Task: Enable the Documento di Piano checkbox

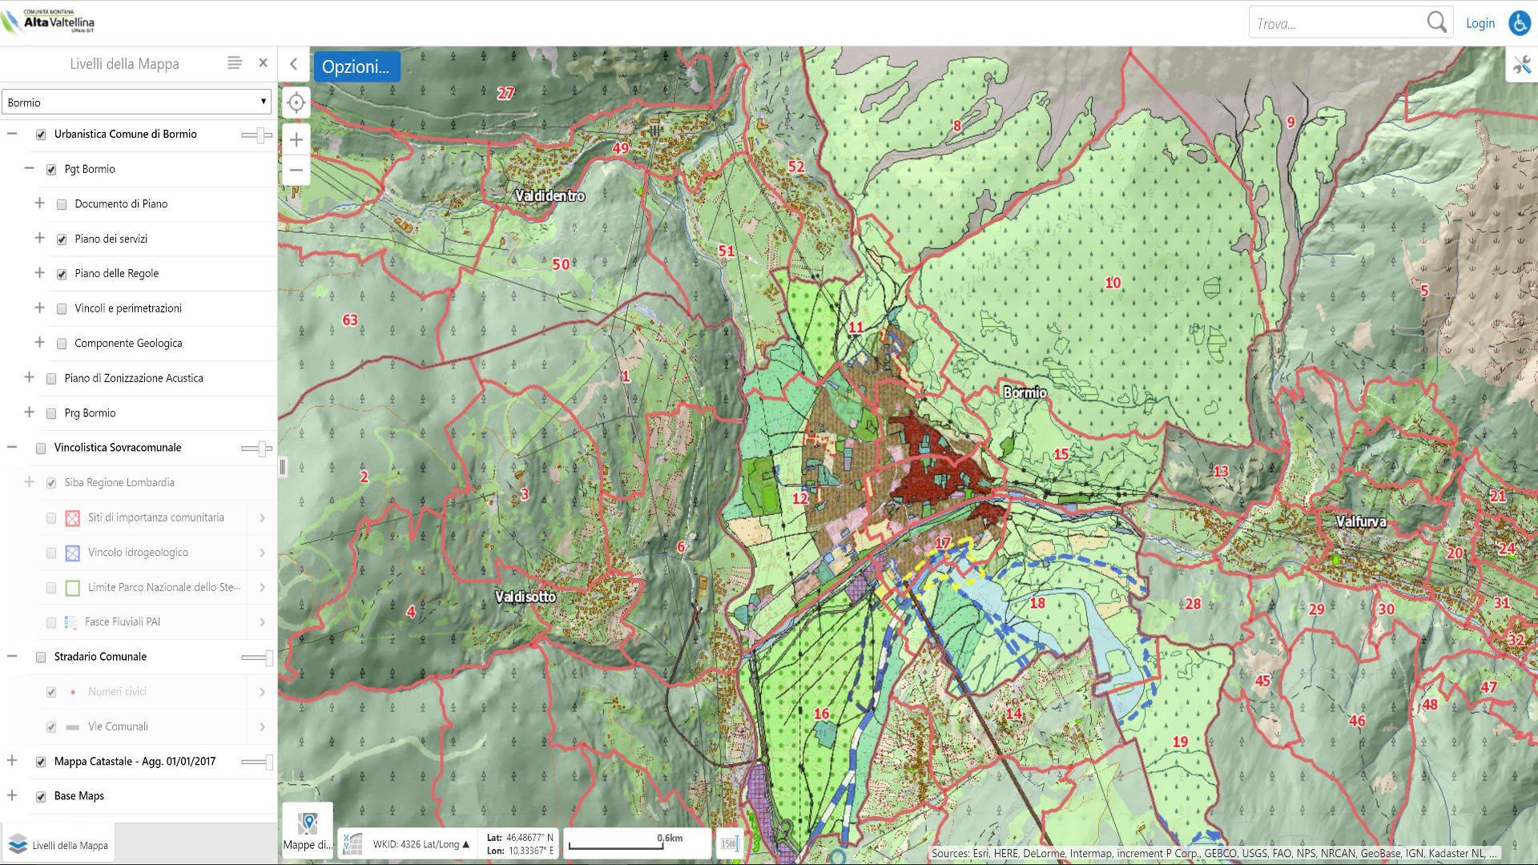Action: (62, 204)
